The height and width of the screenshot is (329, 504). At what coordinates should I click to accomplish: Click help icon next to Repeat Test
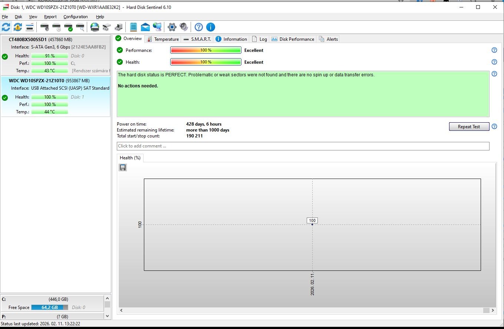click(494, 126)
